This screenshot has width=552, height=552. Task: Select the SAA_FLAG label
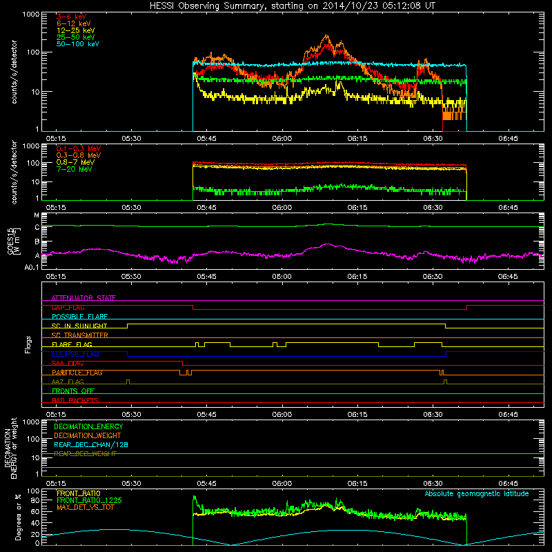[x=68, y=364]
